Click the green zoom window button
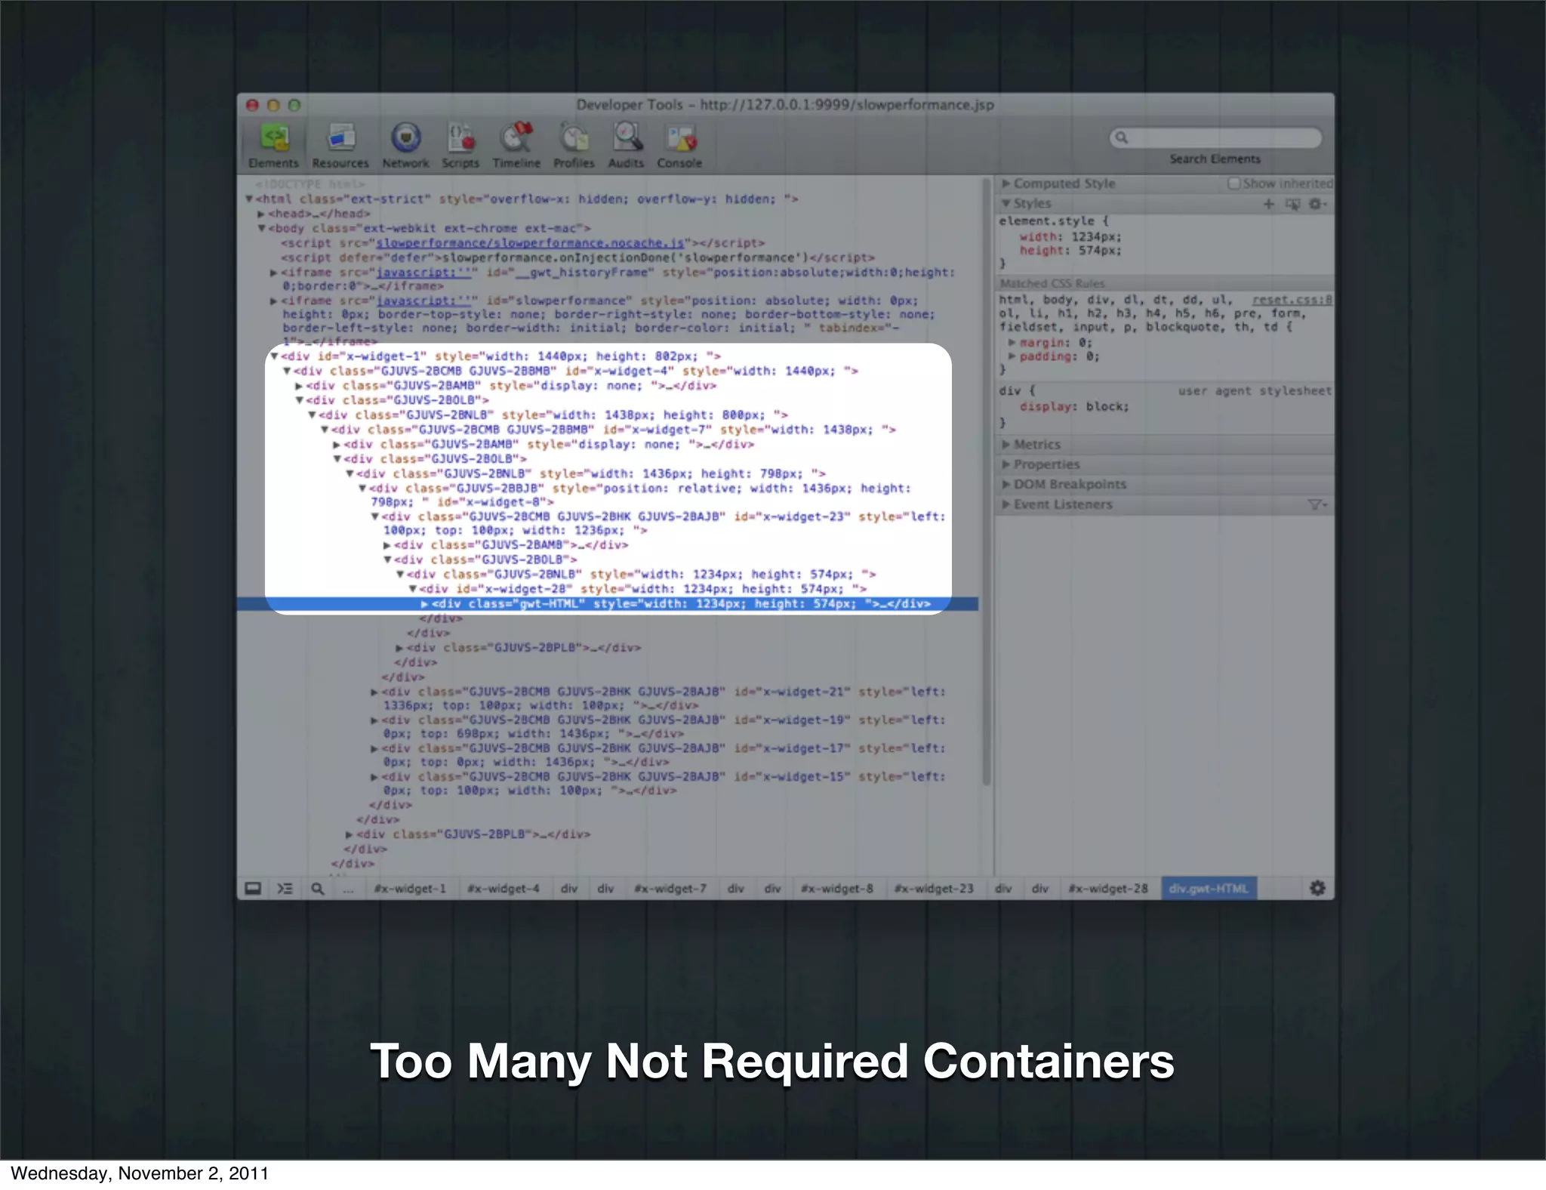1546x1190 pixels. tap(294, 106)
